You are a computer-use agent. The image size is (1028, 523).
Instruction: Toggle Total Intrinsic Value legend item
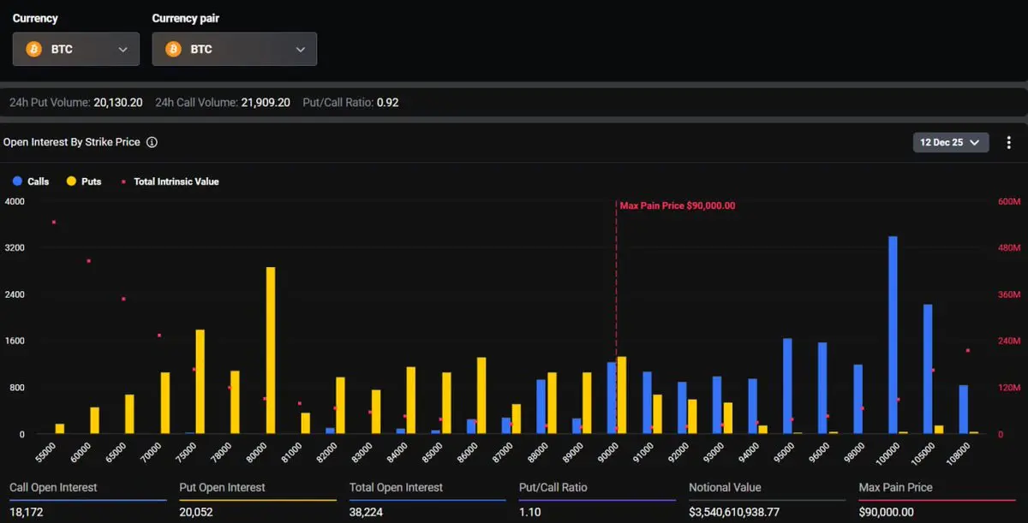coord(170,181)
